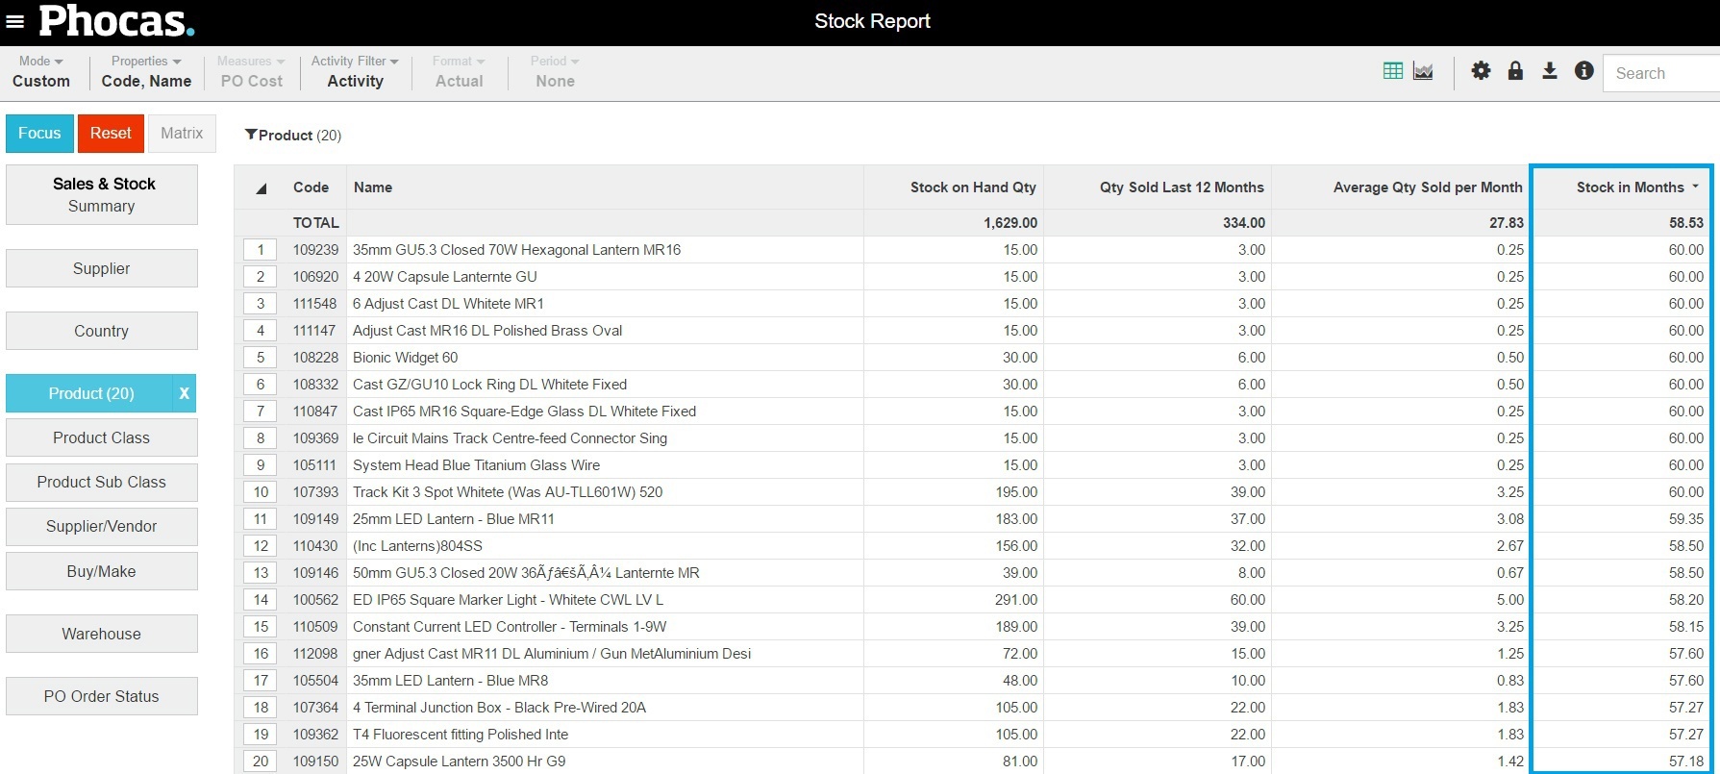Open Sales & Stock Summary
The image size is (1720, 774).
pyautogui.click(x=102, y=194)
